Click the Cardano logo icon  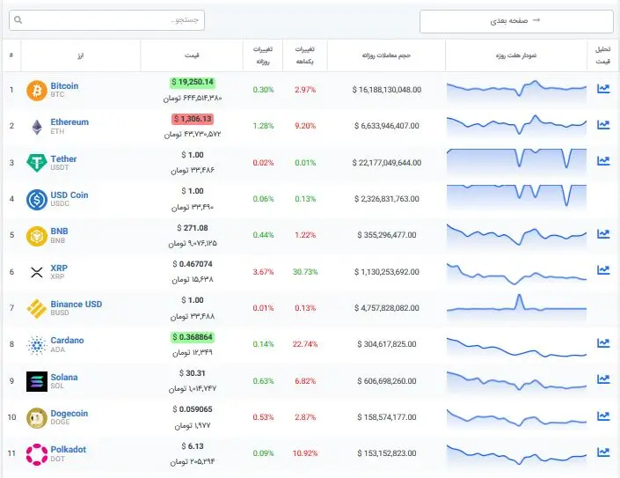(x=37, y=345)
